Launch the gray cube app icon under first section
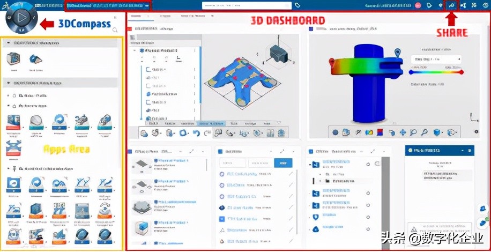This screenshot has height=252, width=491. [13, 59]
